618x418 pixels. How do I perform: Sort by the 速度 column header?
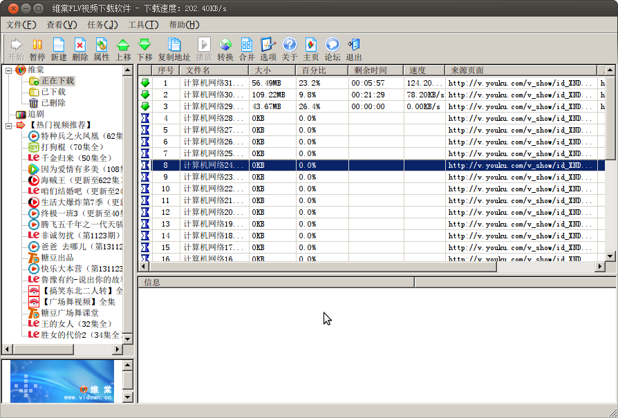[424, 70]
